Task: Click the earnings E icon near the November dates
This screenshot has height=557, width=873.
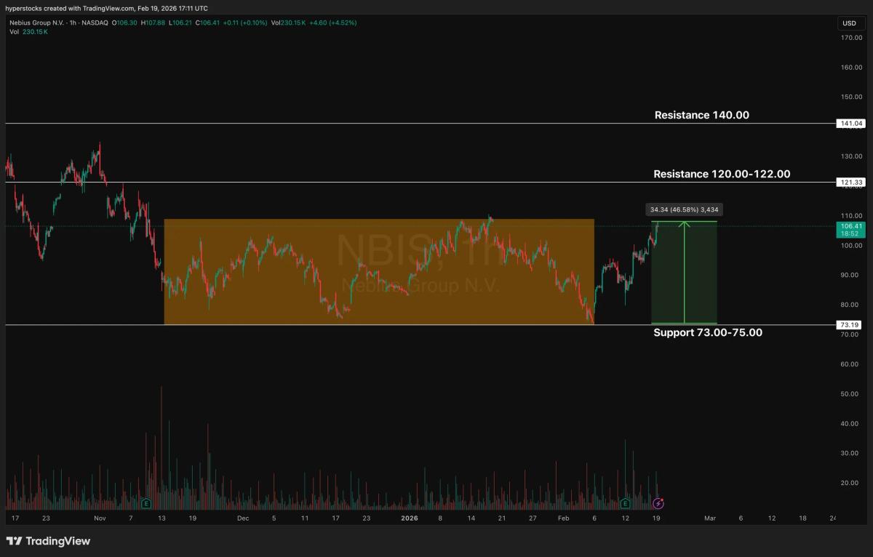Action: click(x=147, y=502)
